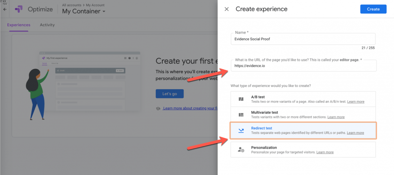
Task: Click the A/B test icon
Action: (241, 99)
